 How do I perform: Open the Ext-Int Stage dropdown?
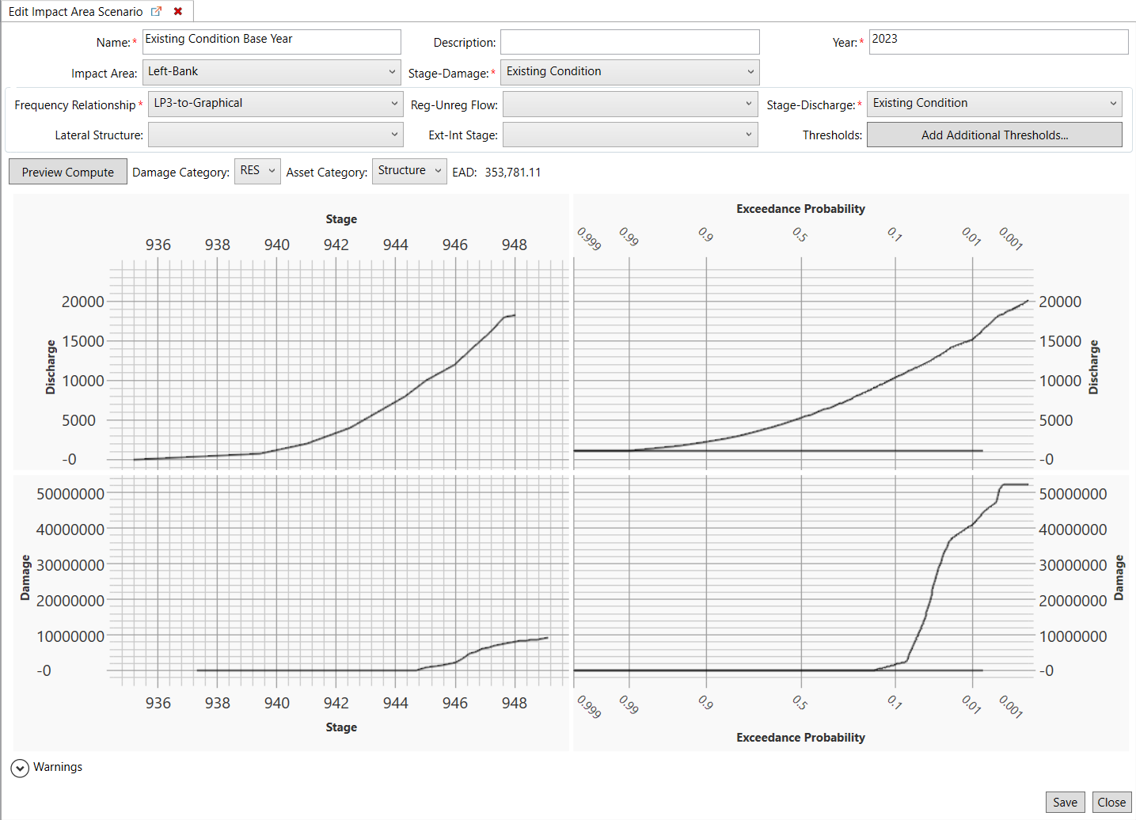tap(629, 135)
